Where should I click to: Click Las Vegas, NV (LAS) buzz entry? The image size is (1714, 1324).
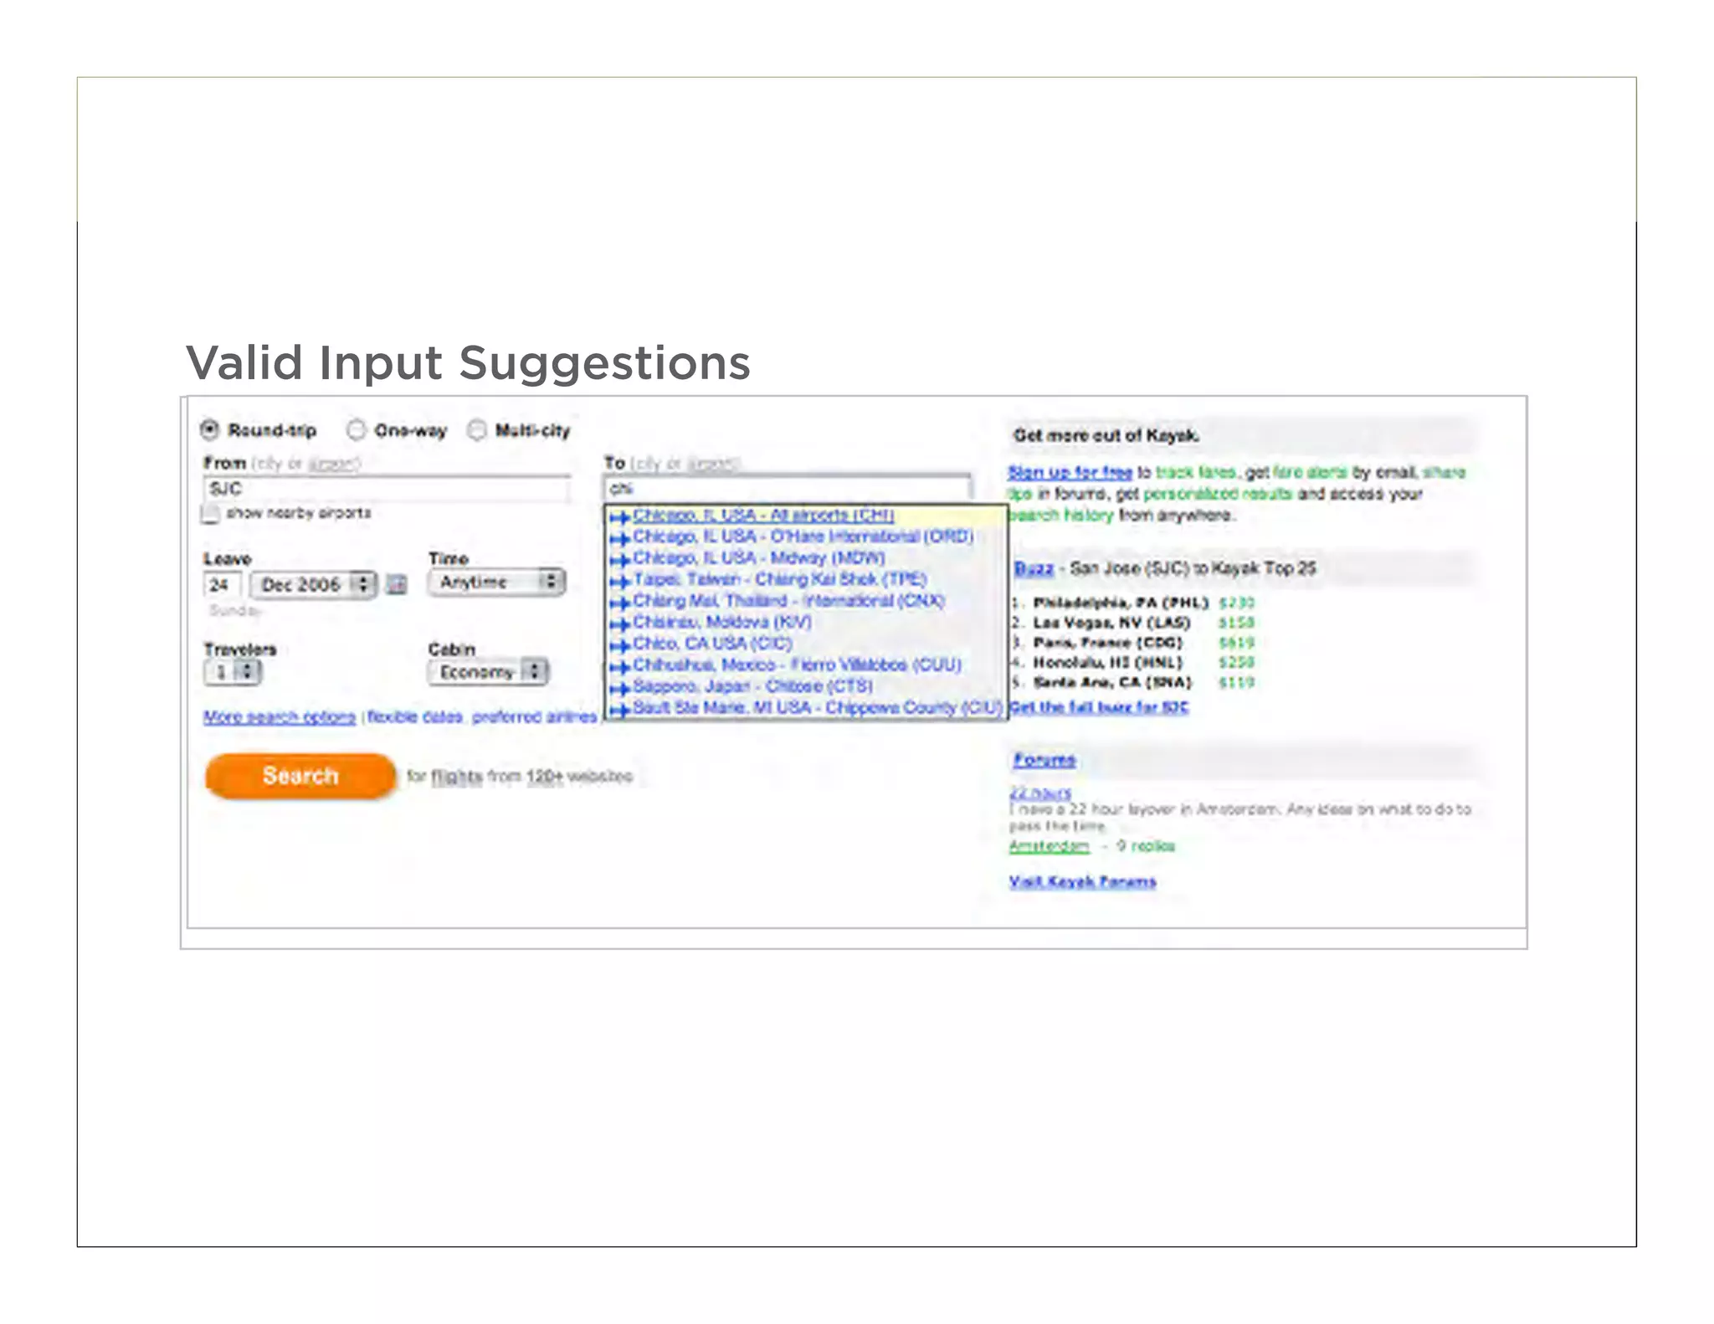[1112, 623]
